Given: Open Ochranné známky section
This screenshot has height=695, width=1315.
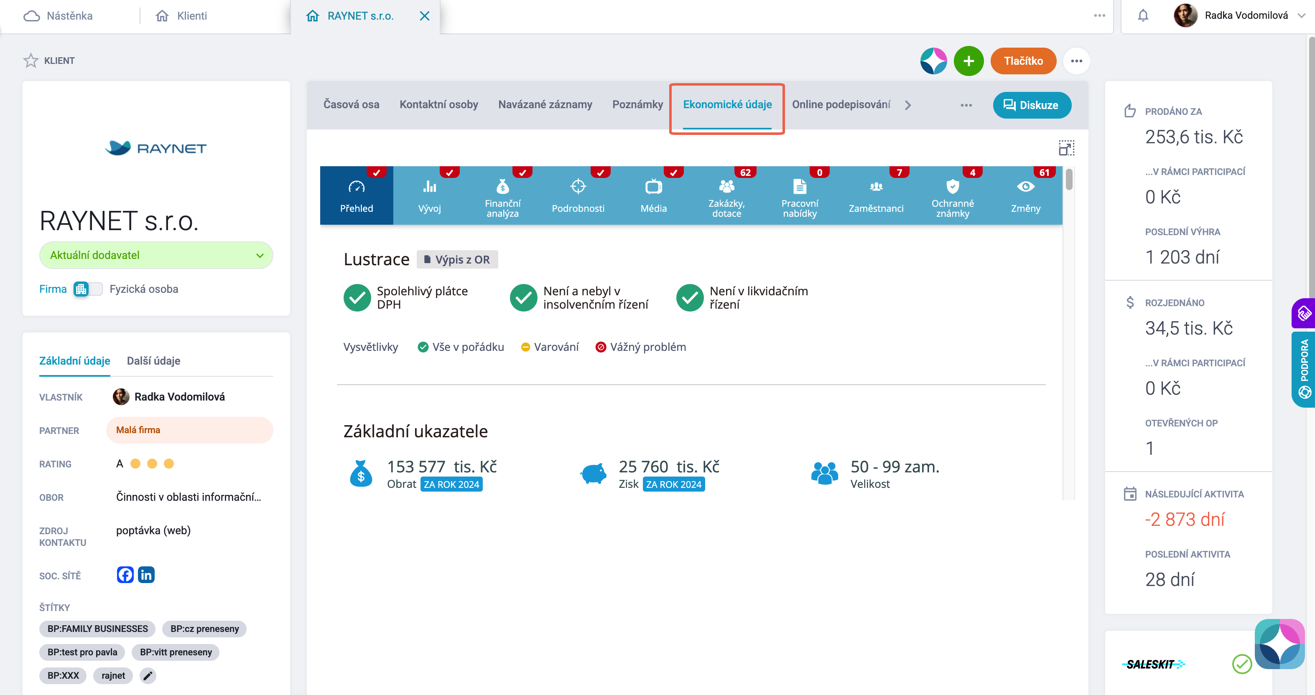Looking at the screenshot, I should (953, 196).
